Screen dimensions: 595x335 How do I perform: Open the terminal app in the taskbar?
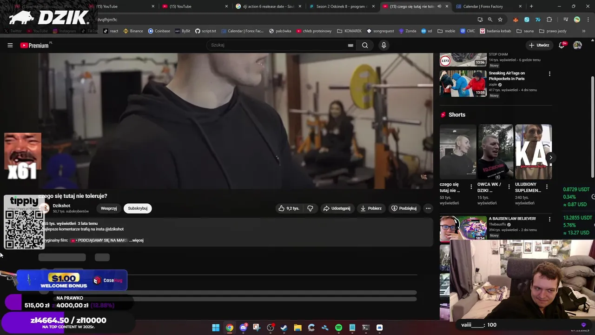(x=365, y=328)
